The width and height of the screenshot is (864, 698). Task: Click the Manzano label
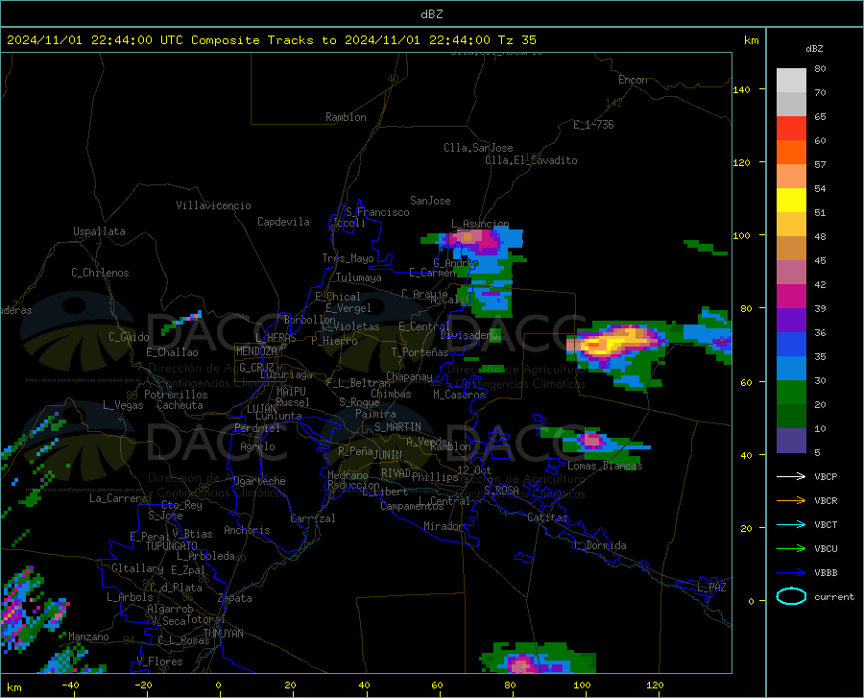(x=88, y=637)
